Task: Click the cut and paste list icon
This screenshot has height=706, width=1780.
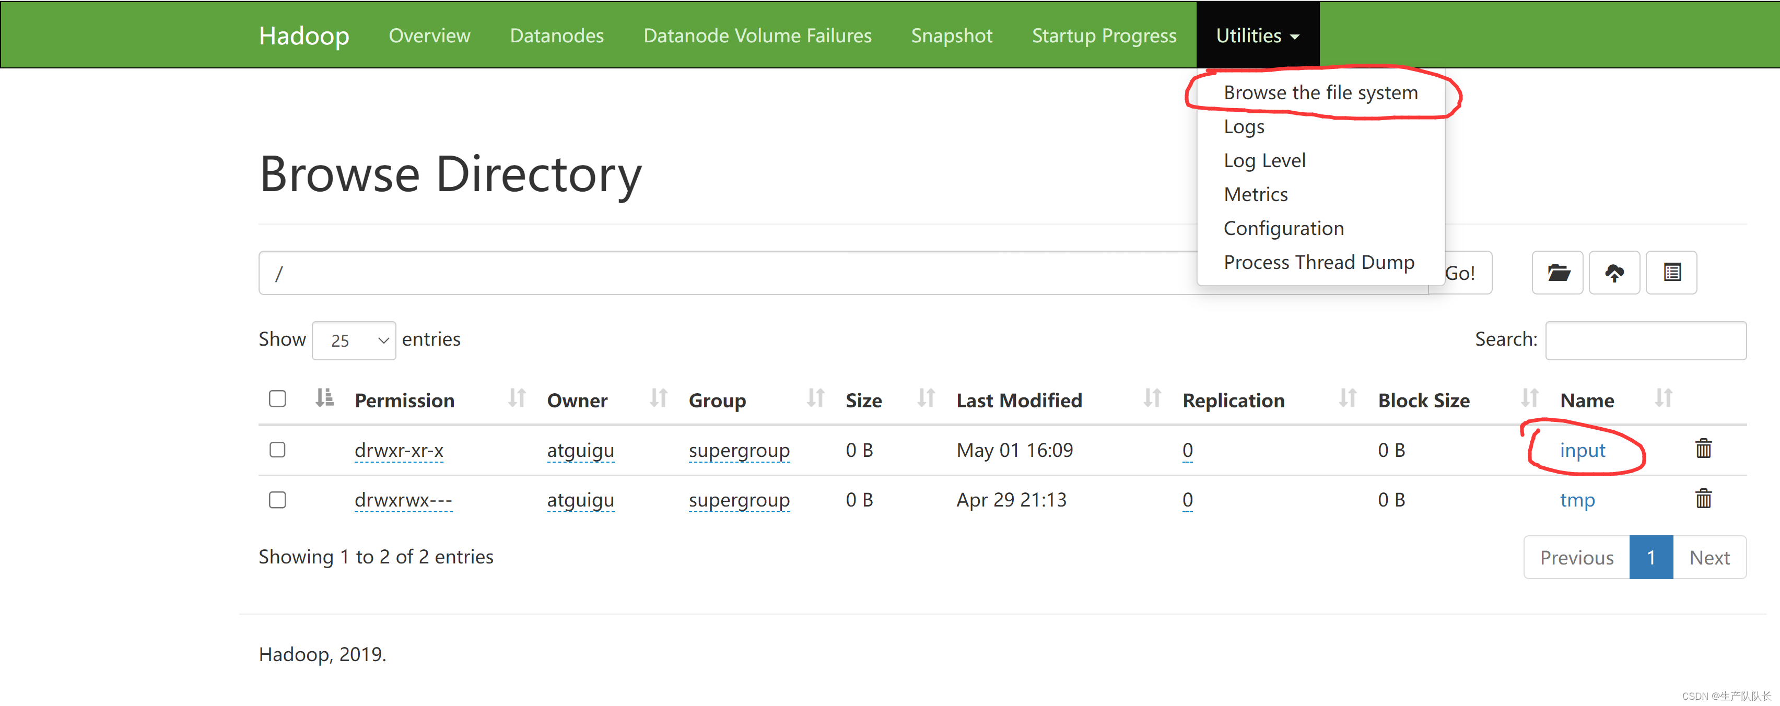Action: (x=1671, y=273)
